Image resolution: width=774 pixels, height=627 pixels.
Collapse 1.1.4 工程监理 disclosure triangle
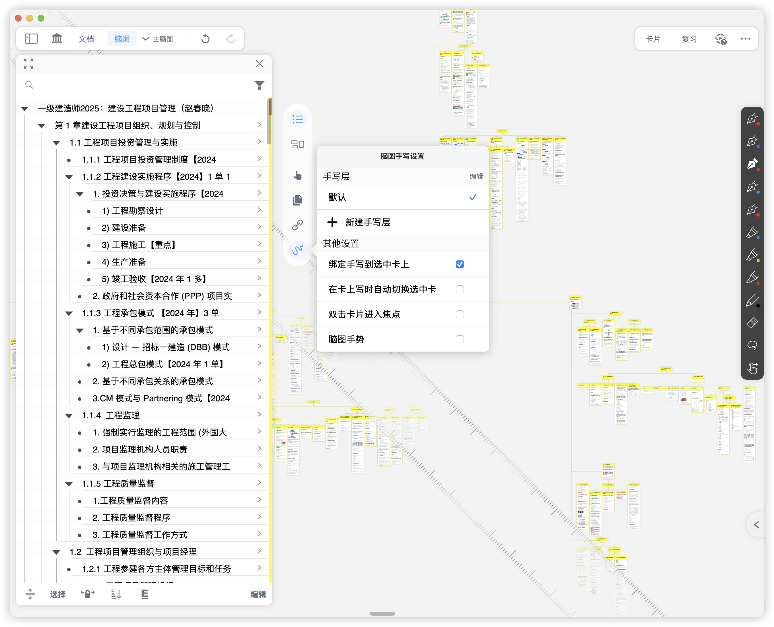tap(69, 416)
